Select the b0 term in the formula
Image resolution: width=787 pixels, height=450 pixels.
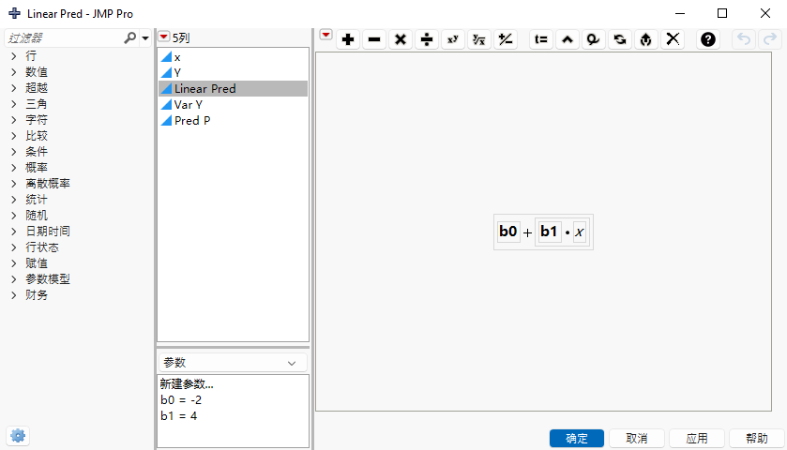(x=507, y=232)
